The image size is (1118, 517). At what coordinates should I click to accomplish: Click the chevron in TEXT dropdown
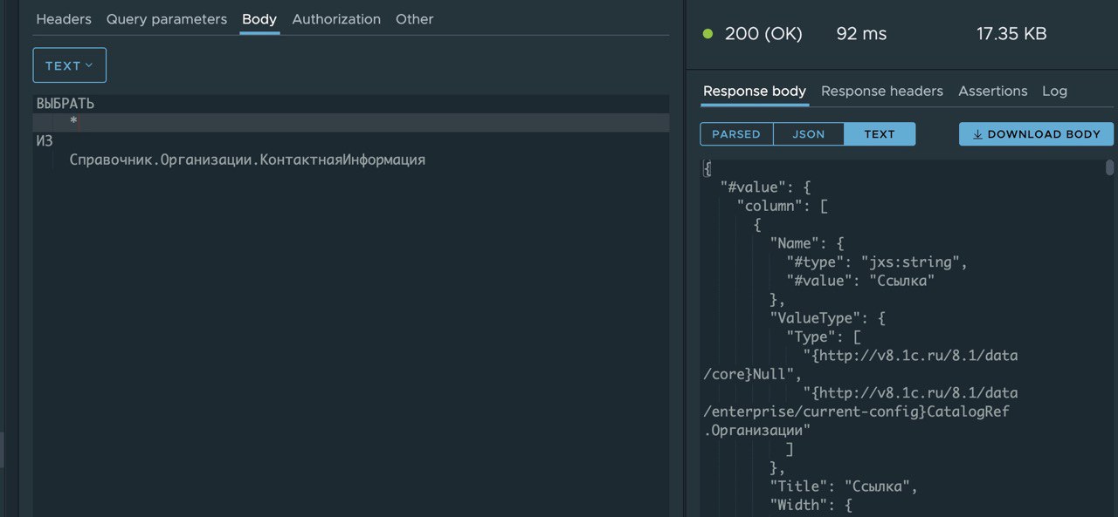point(89,65)
